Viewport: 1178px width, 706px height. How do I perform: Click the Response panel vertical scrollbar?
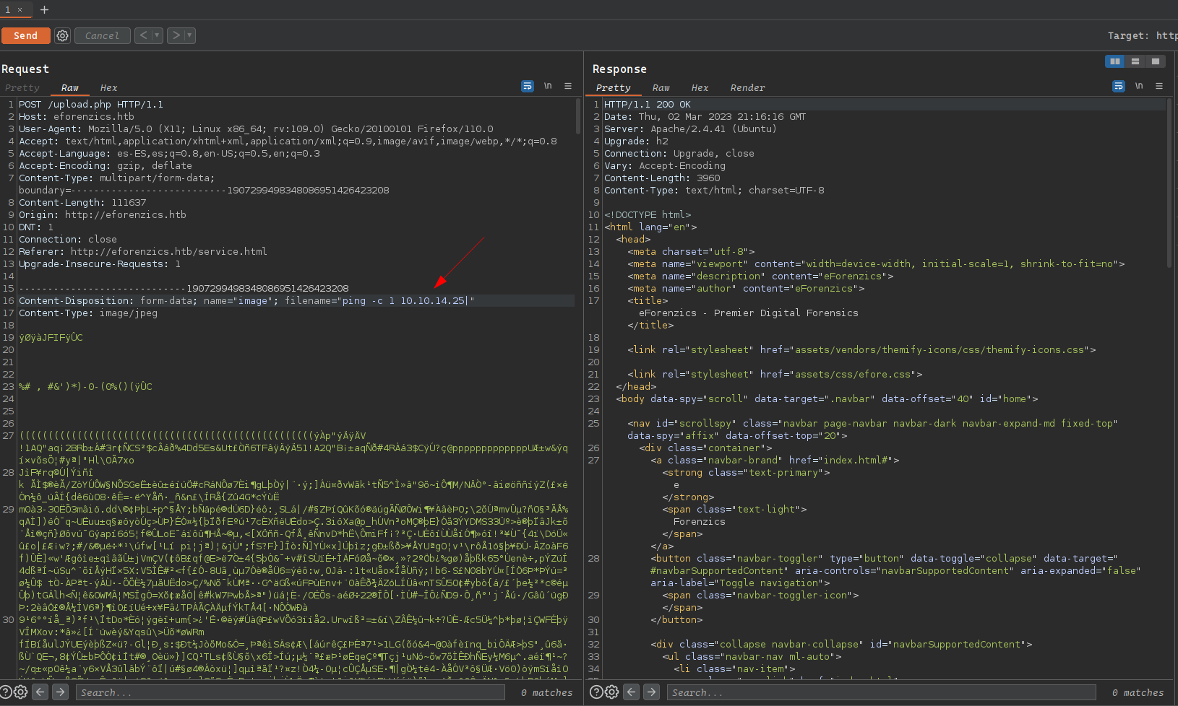pyautogui.click(x=1169, y=183)
